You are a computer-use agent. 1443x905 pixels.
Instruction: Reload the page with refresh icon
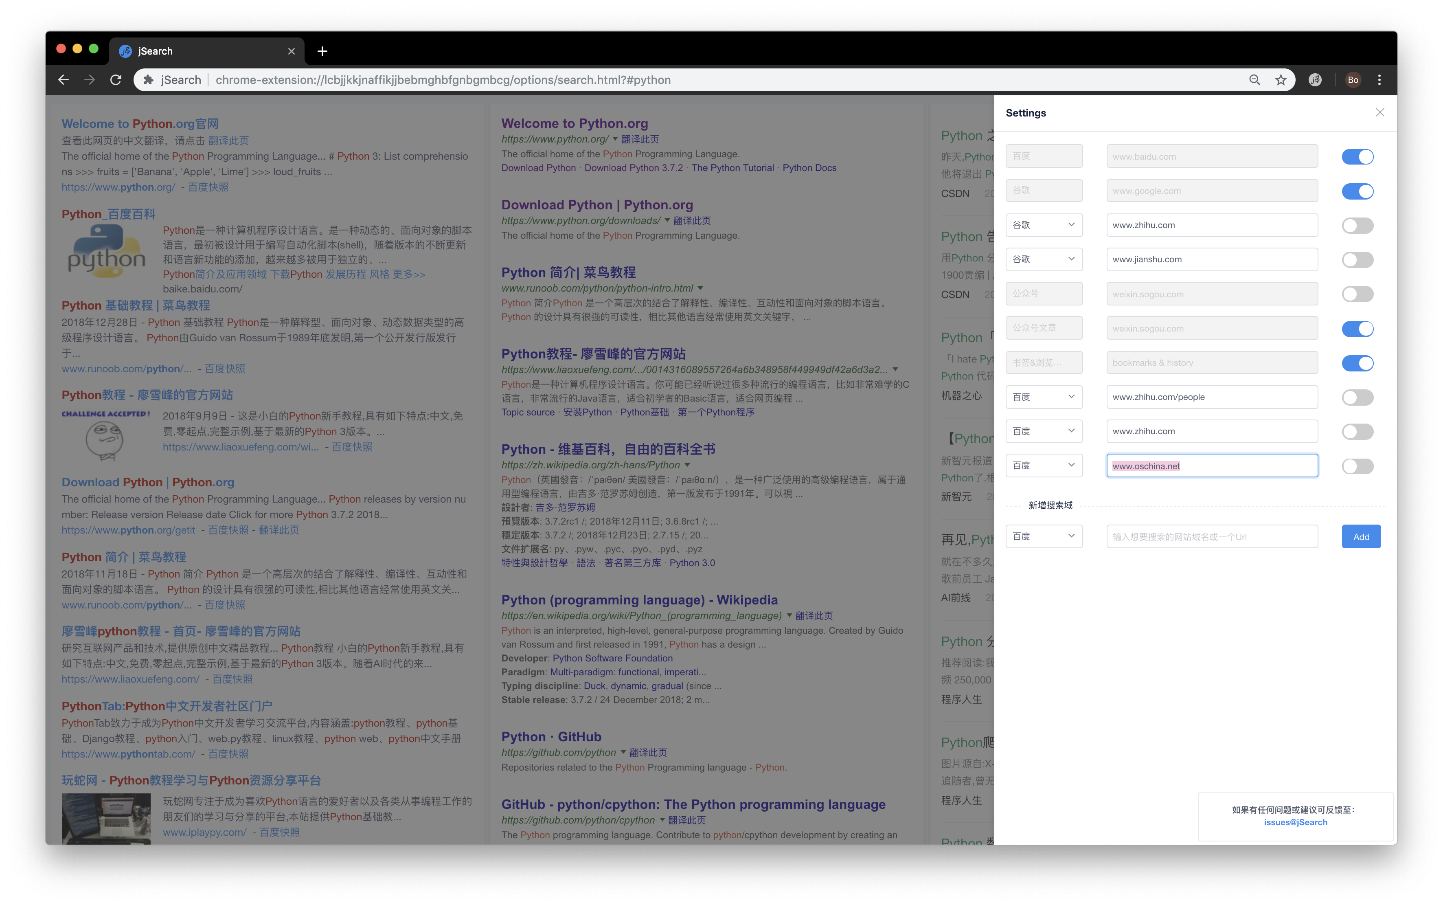coord(116,79)
